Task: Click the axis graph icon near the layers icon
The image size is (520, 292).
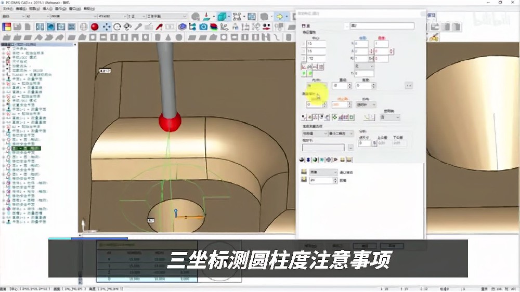Action: click(225, 27)
